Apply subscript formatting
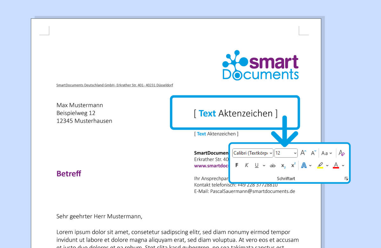 (283, 165)
